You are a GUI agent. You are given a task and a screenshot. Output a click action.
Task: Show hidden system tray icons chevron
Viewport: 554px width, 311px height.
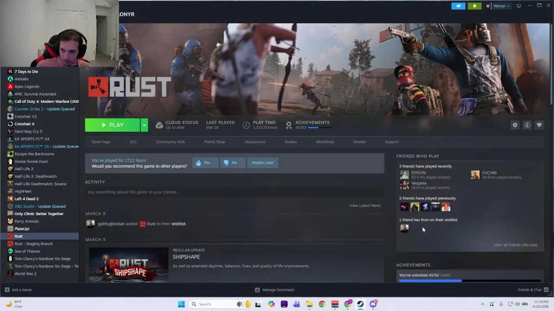point(483,304)
